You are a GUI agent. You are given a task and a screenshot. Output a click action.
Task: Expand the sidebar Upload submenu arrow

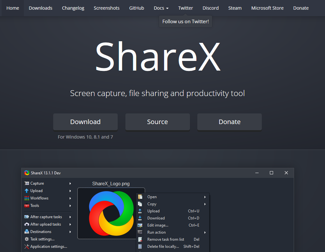click(70, 191)
